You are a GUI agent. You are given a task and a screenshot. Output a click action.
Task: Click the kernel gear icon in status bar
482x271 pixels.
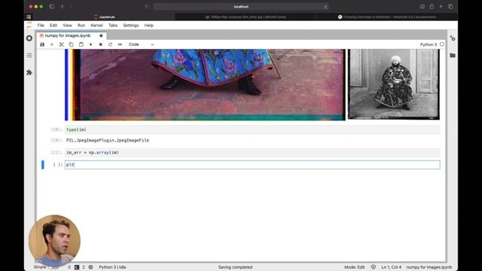[90, 267]
